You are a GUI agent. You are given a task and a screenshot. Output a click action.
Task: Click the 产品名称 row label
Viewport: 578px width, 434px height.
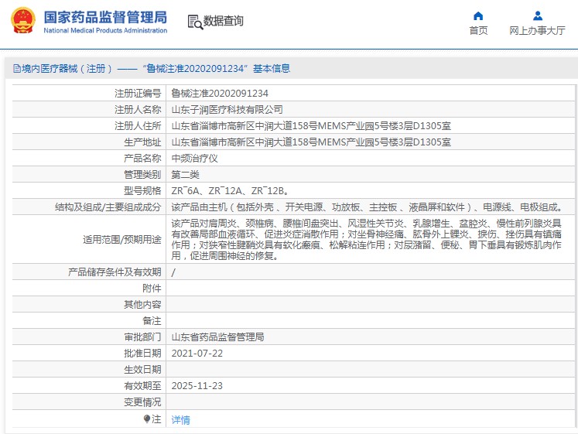pos(142,159)
